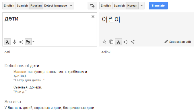
Task: Click the romanization 'eolin-i'
Action: point(106,52)
